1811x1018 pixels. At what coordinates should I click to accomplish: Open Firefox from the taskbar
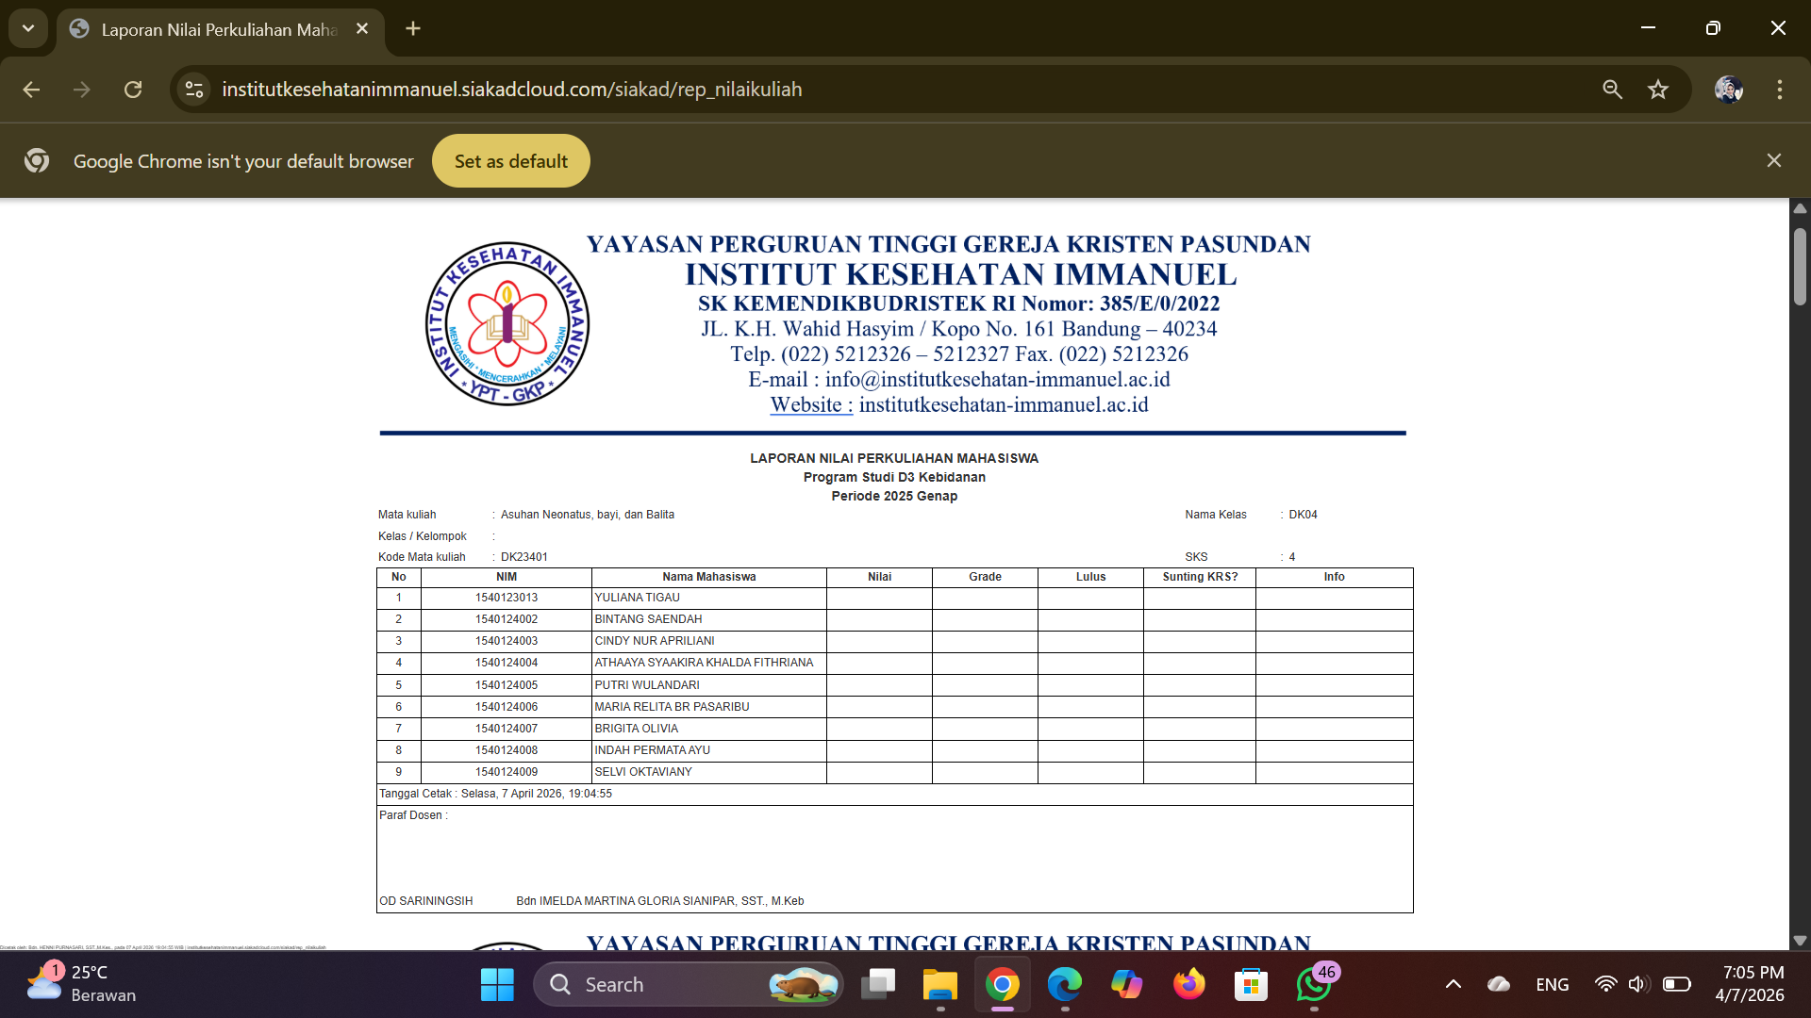pos(1189,985)
